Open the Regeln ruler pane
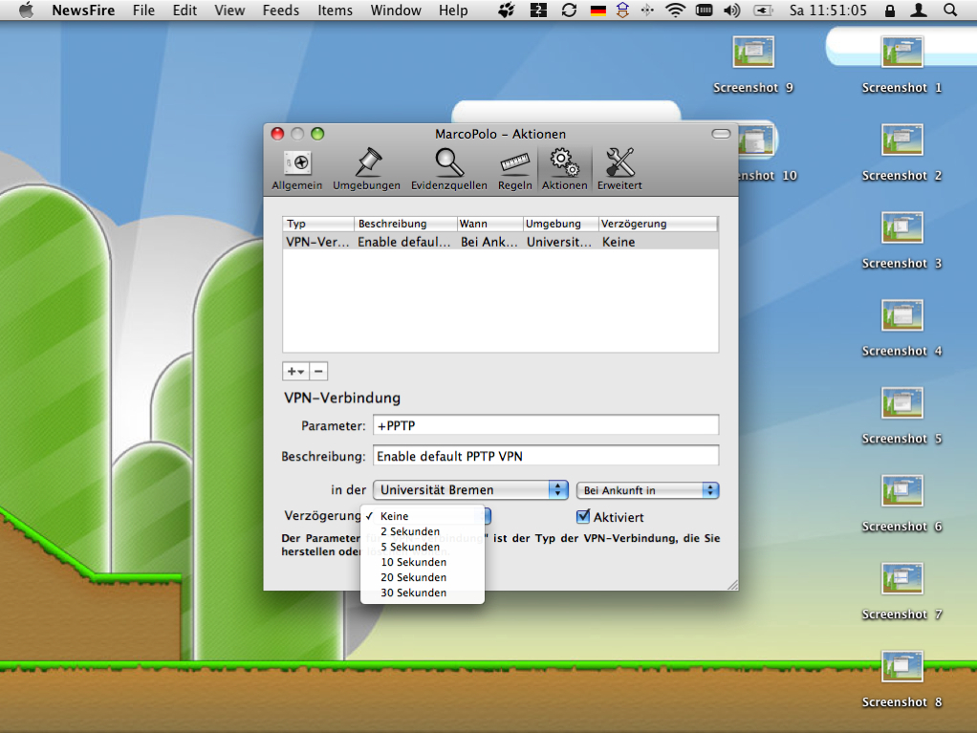Screen dimensions: 977x733 514,169
